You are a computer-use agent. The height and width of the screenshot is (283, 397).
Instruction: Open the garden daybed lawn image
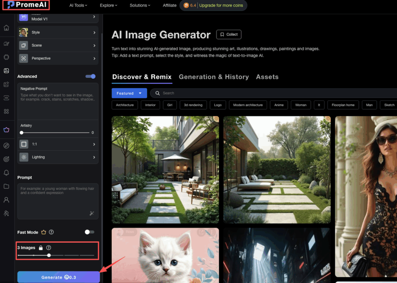point(277,169)
